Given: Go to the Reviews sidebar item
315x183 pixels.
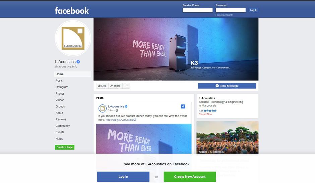Looking at the screenshot, I should coord(61,120).
